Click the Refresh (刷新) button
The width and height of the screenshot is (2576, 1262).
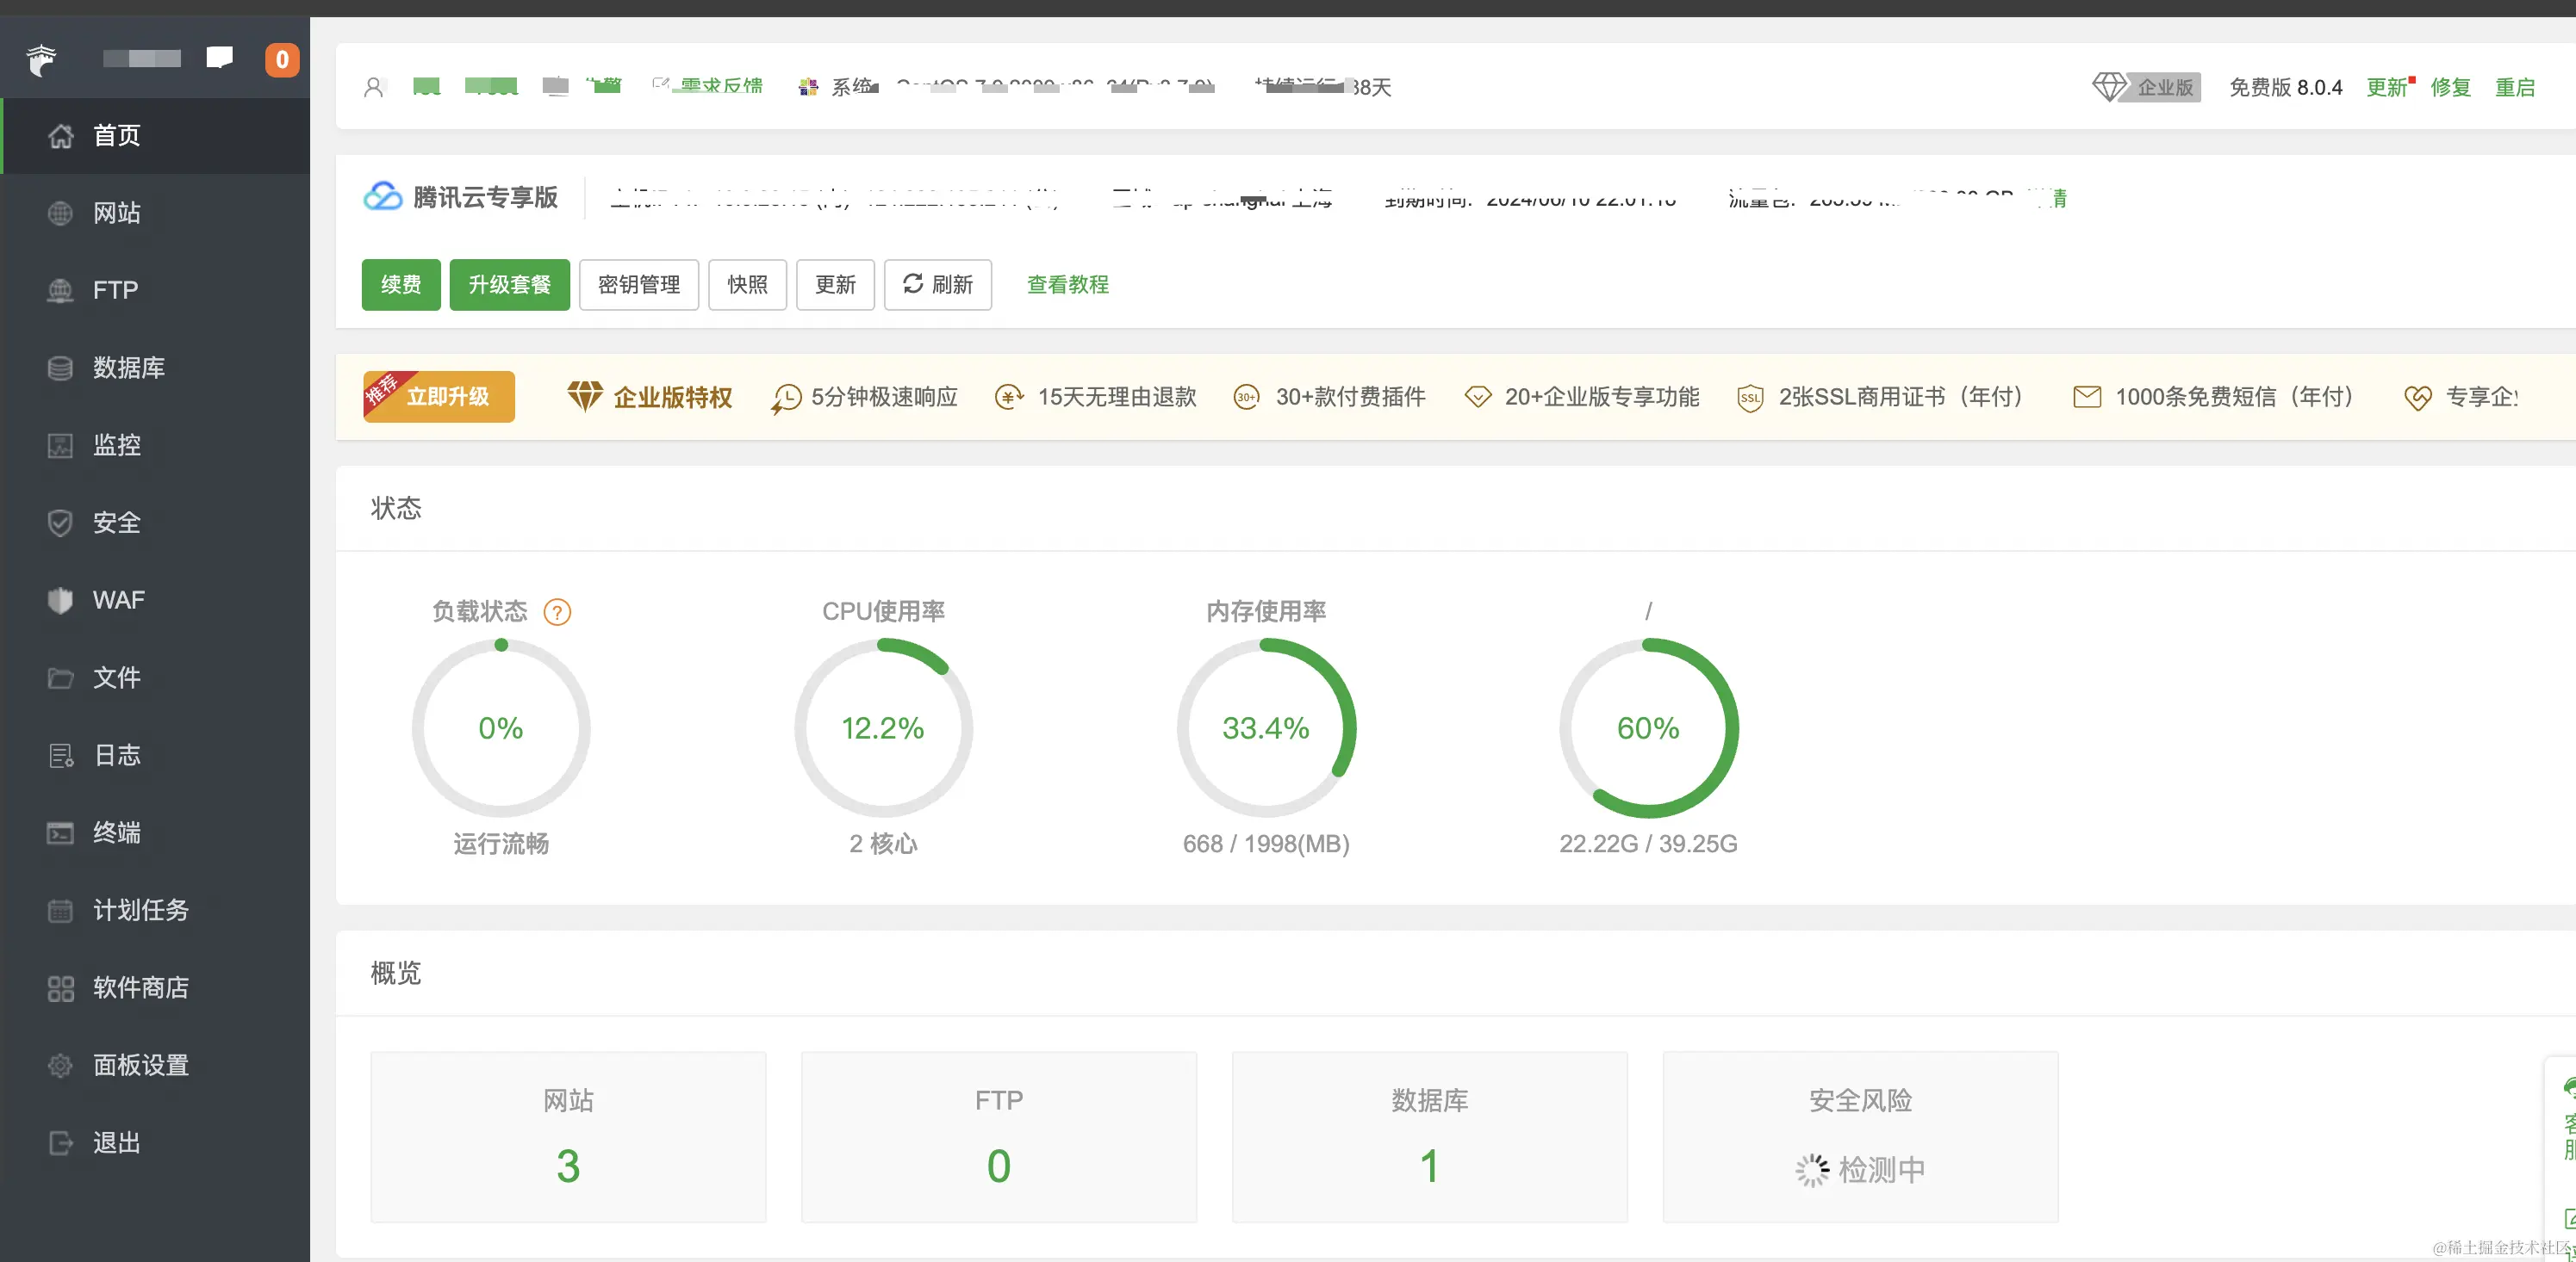tap(937, 285)
